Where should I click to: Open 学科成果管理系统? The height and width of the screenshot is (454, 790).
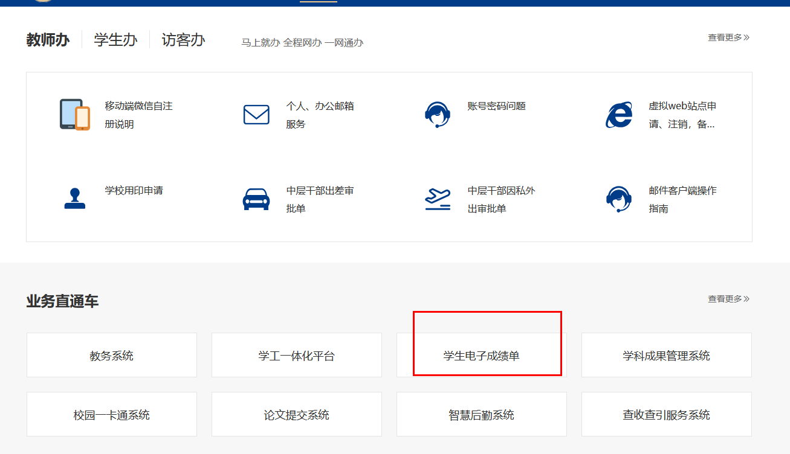tap(667, 356)
